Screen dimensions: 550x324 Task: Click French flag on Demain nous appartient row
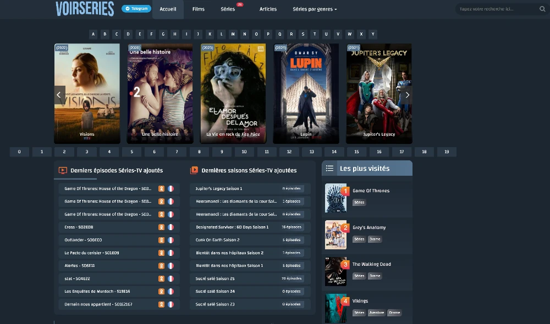(x=171, y=304)
